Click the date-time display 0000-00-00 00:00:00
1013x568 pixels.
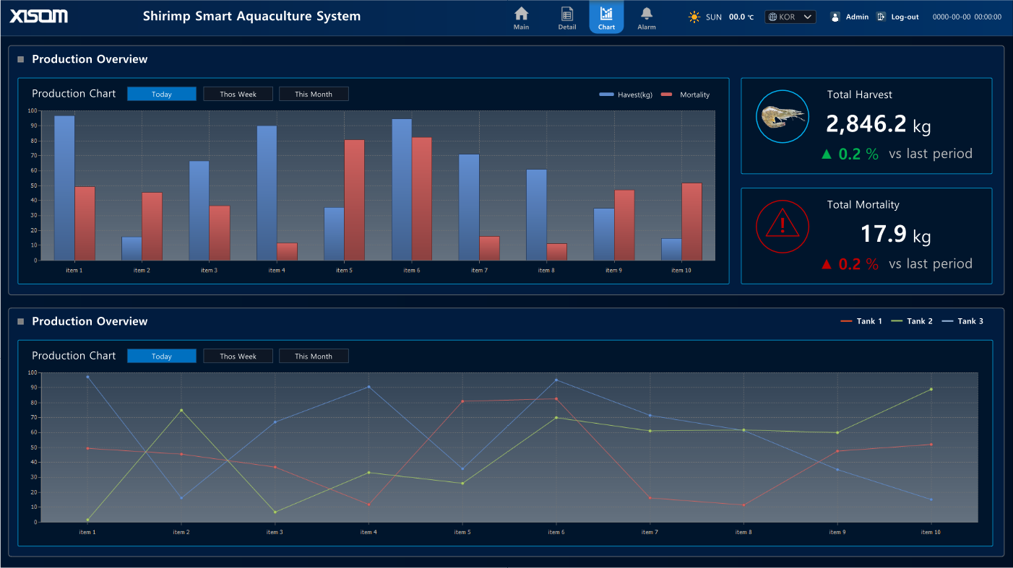pyautogui.click(x=967, y=17)
